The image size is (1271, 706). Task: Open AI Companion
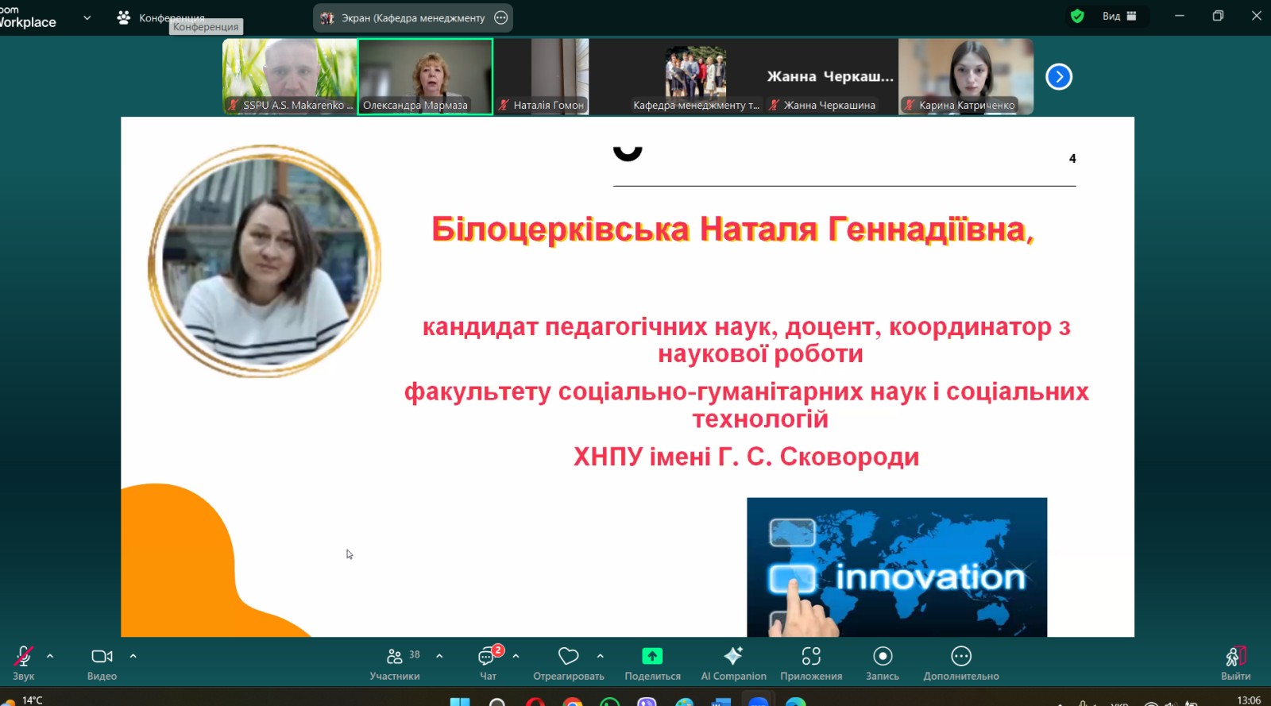733,663
